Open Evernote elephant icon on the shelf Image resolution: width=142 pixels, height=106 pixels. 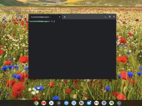[111, 103]
